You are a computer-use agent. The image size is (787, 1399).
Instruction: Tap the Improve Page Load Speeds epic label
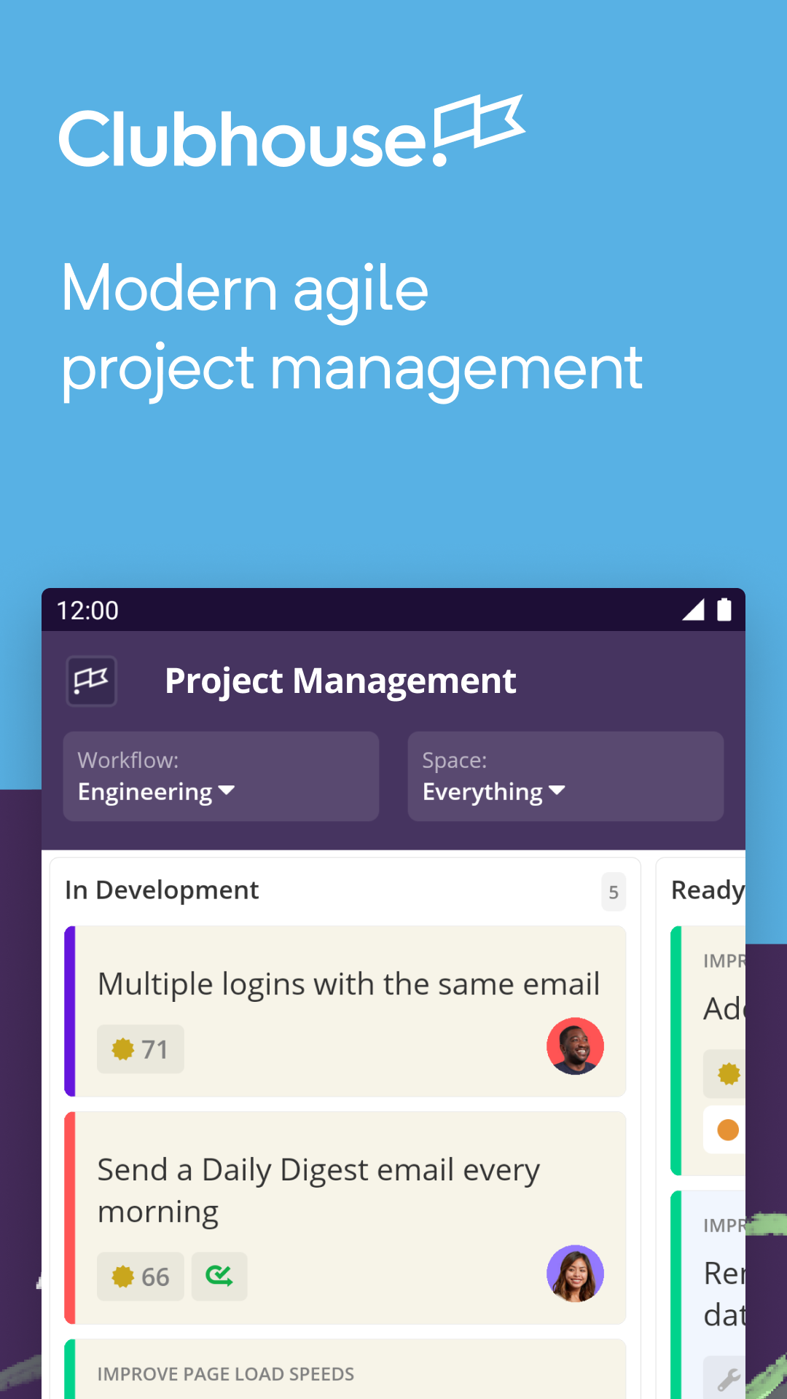pyautogui.click(x=226, y=1374)
